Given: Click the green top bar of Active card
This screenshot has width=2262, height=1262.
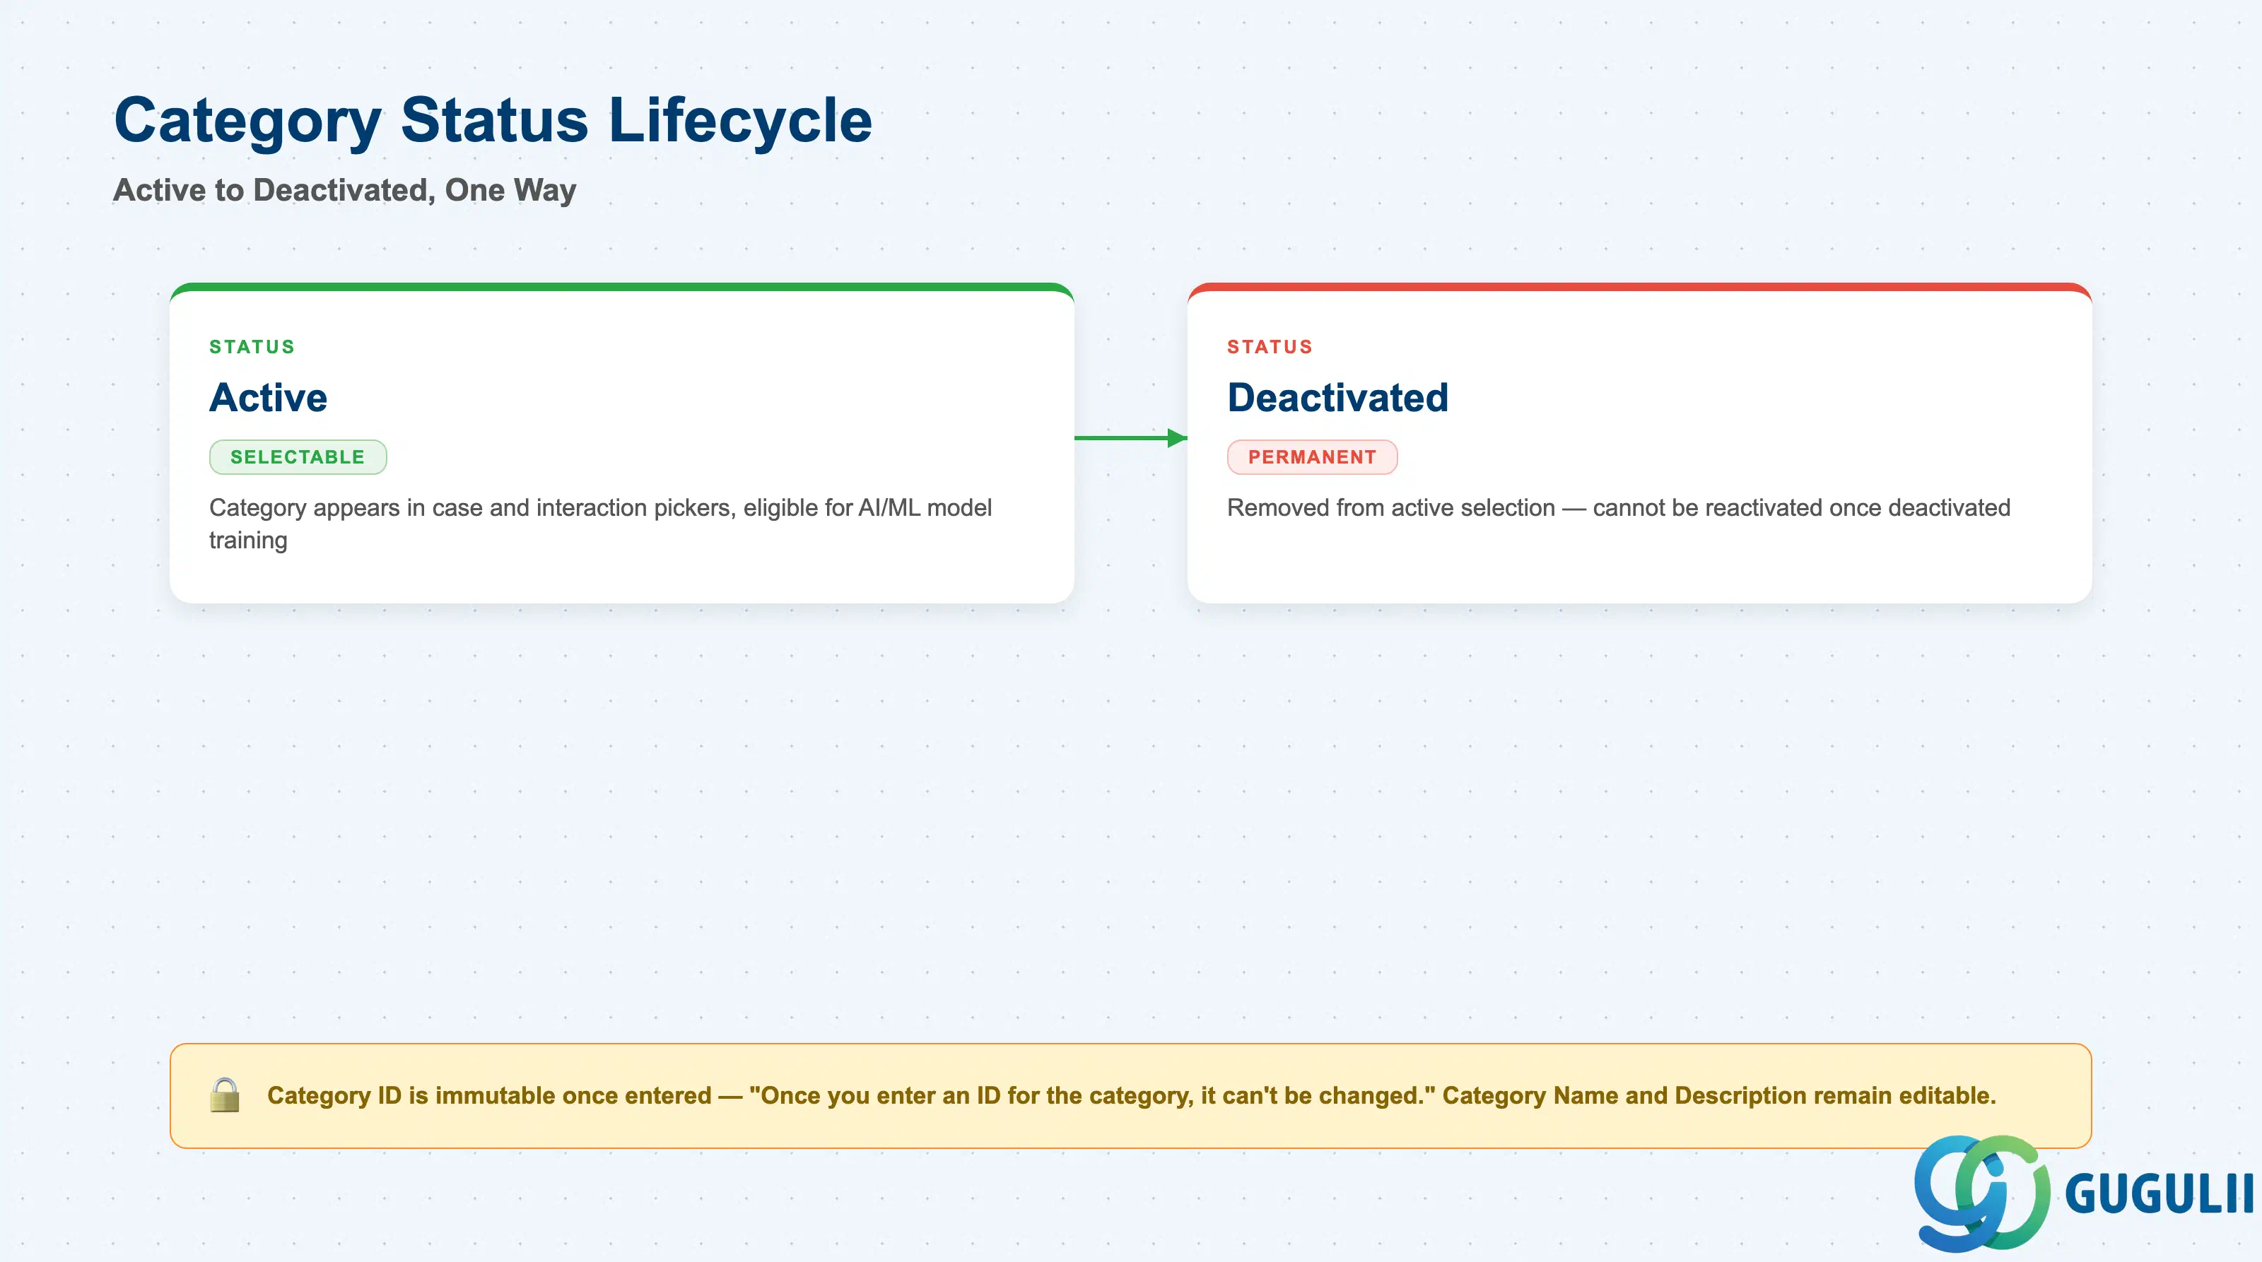Looking at the screenshot, I should (x=622, y=287).
